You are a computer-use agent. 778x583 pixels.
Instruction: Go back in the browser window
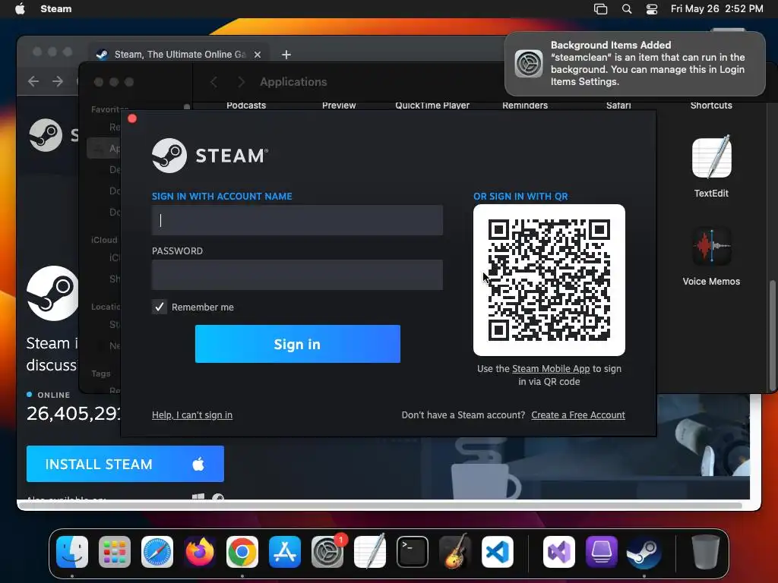(33, 80)
